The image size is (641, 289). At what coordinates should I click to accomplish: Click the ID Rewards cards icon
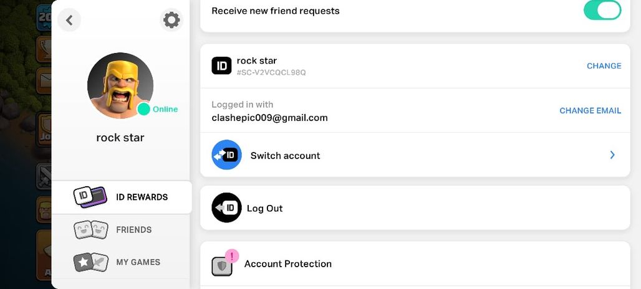[90, 197]
